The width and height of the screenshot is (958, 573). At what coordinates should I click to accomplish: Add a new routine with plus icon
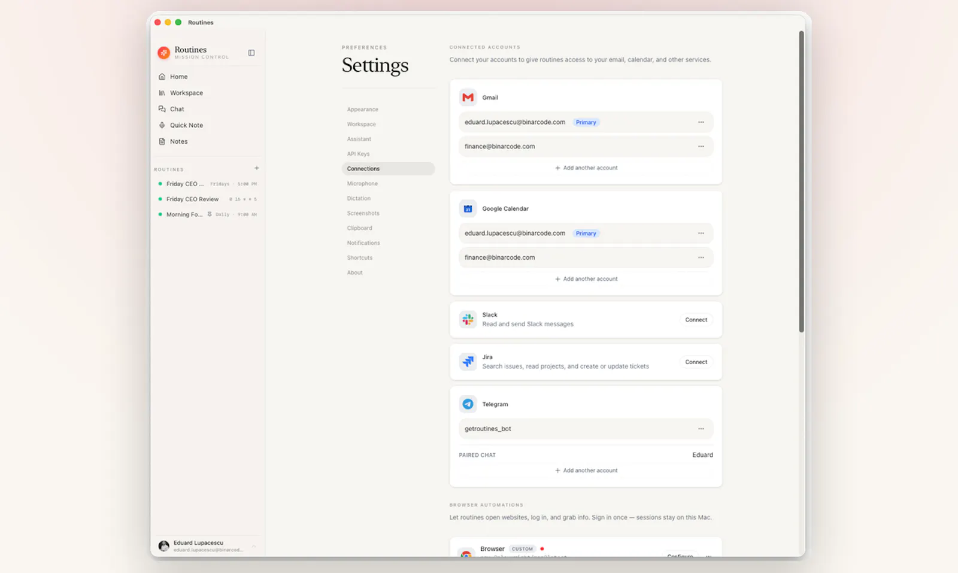257,168
